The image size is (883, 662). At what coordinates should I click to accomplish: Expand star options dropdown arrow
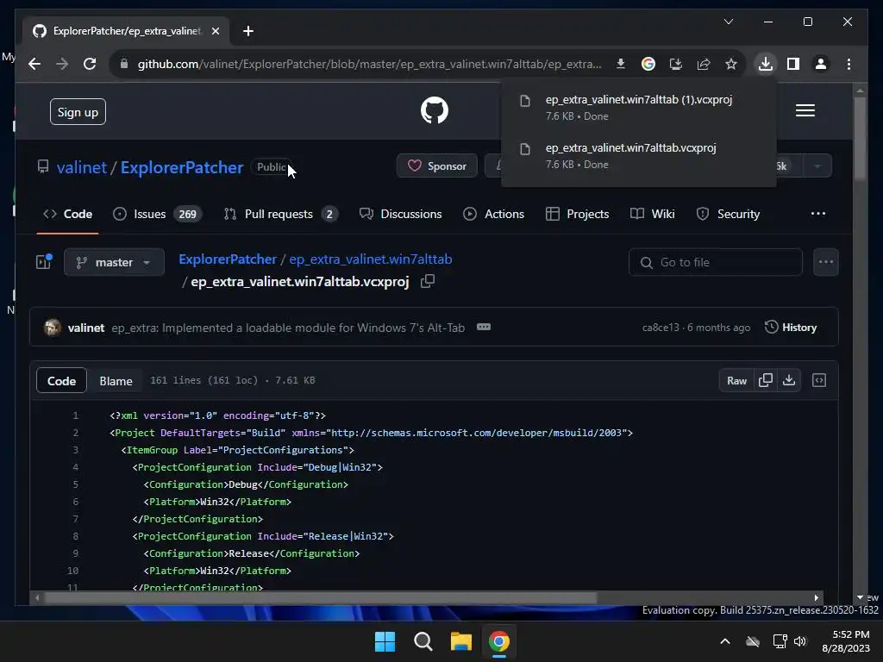(817, 166)
